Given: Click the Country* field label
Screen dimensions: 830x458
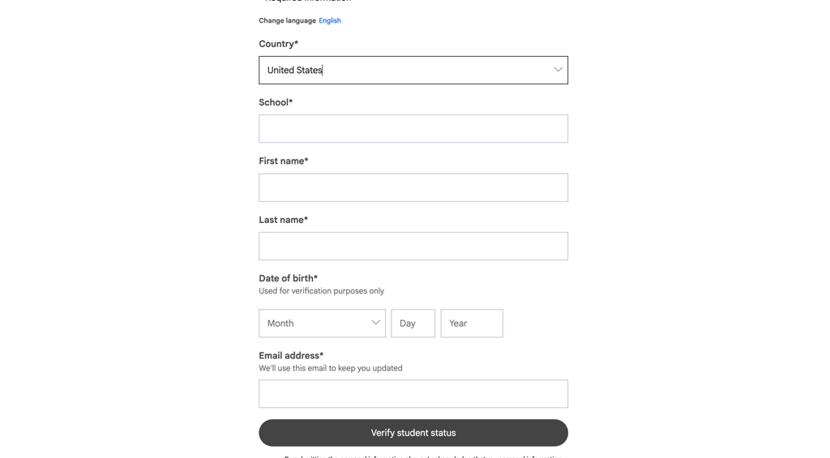Looking at the screenshot, I should pos(278,44).
